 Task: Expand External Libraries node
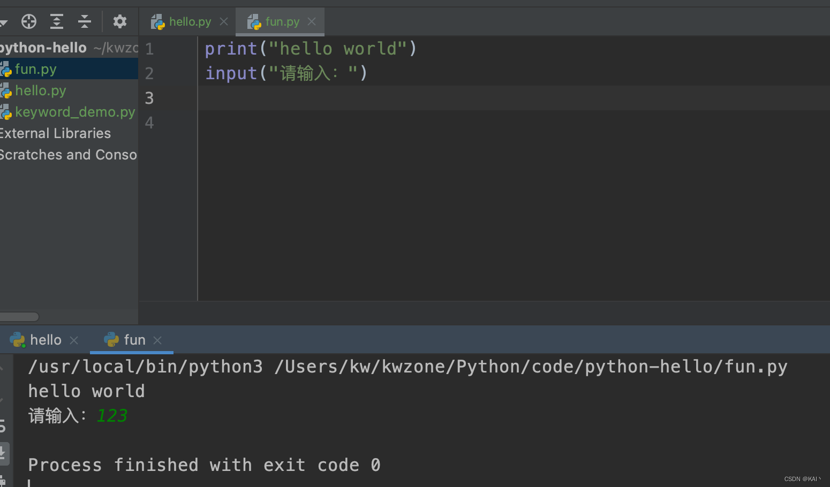[x=69, y=133]
